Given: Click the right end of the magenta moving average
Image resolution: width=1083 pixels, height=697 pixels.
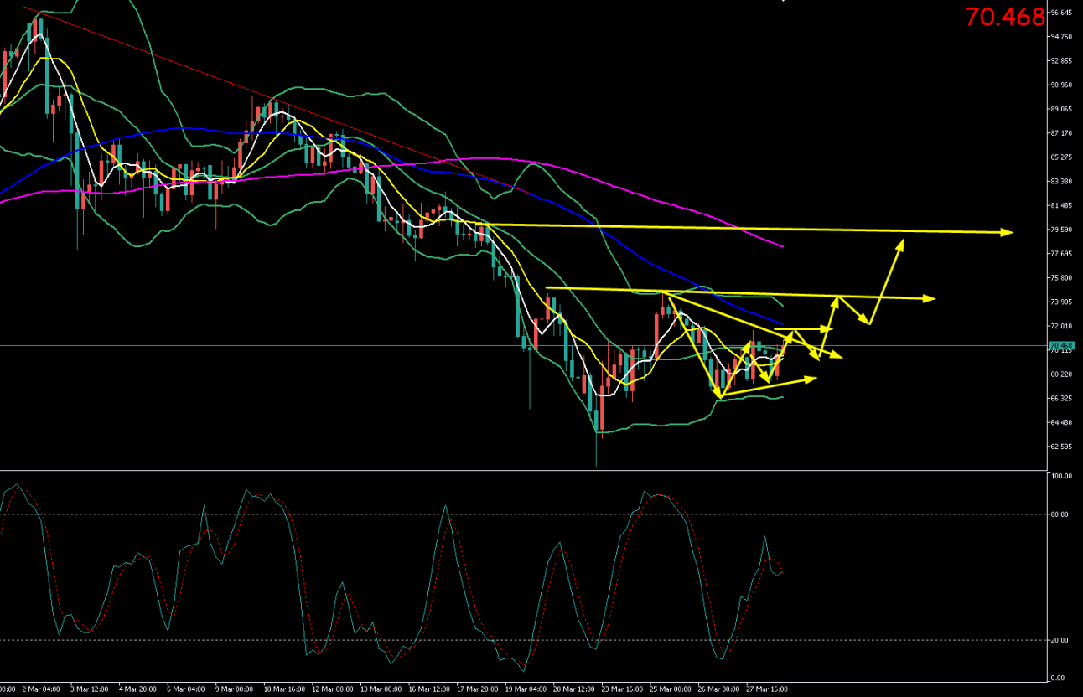Looking at the screenshot, I should [x=783, y=246].
